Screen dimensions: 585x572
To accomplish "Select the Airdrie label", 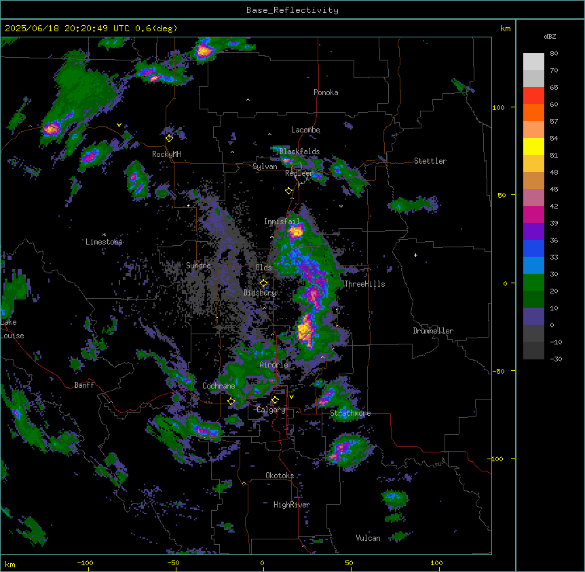I will tap(274, 365).
